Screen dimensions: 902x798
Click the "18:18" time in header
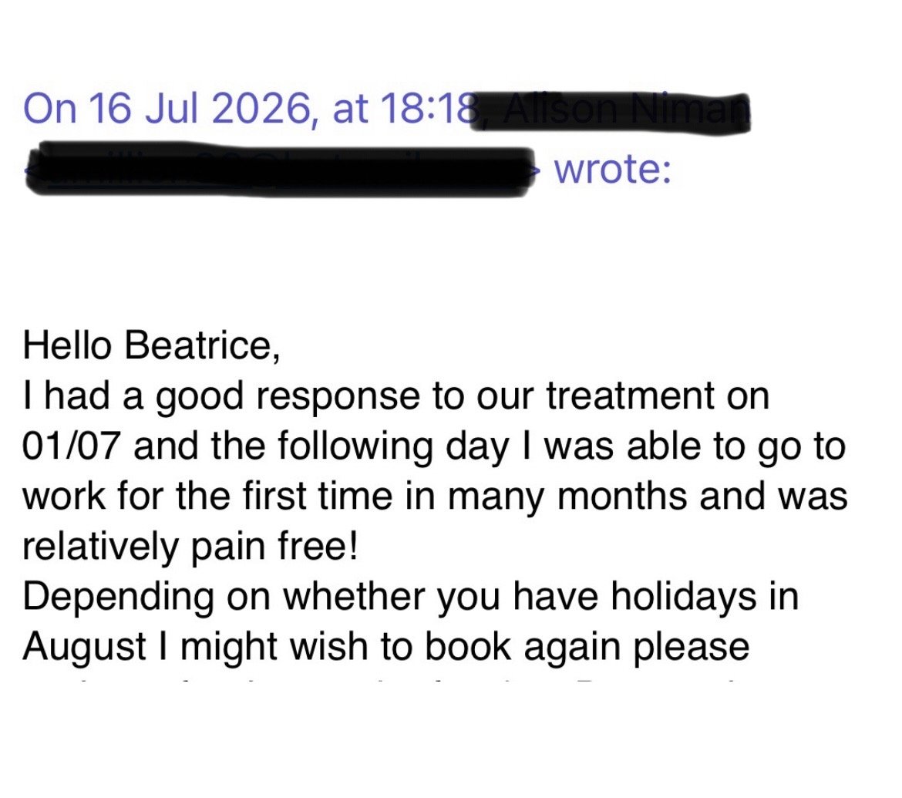click(429, 108)
